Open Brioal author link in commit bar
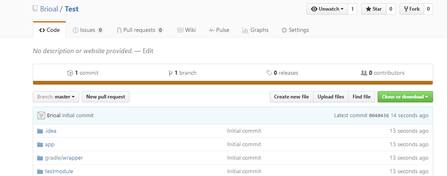 tap(54, 115)
